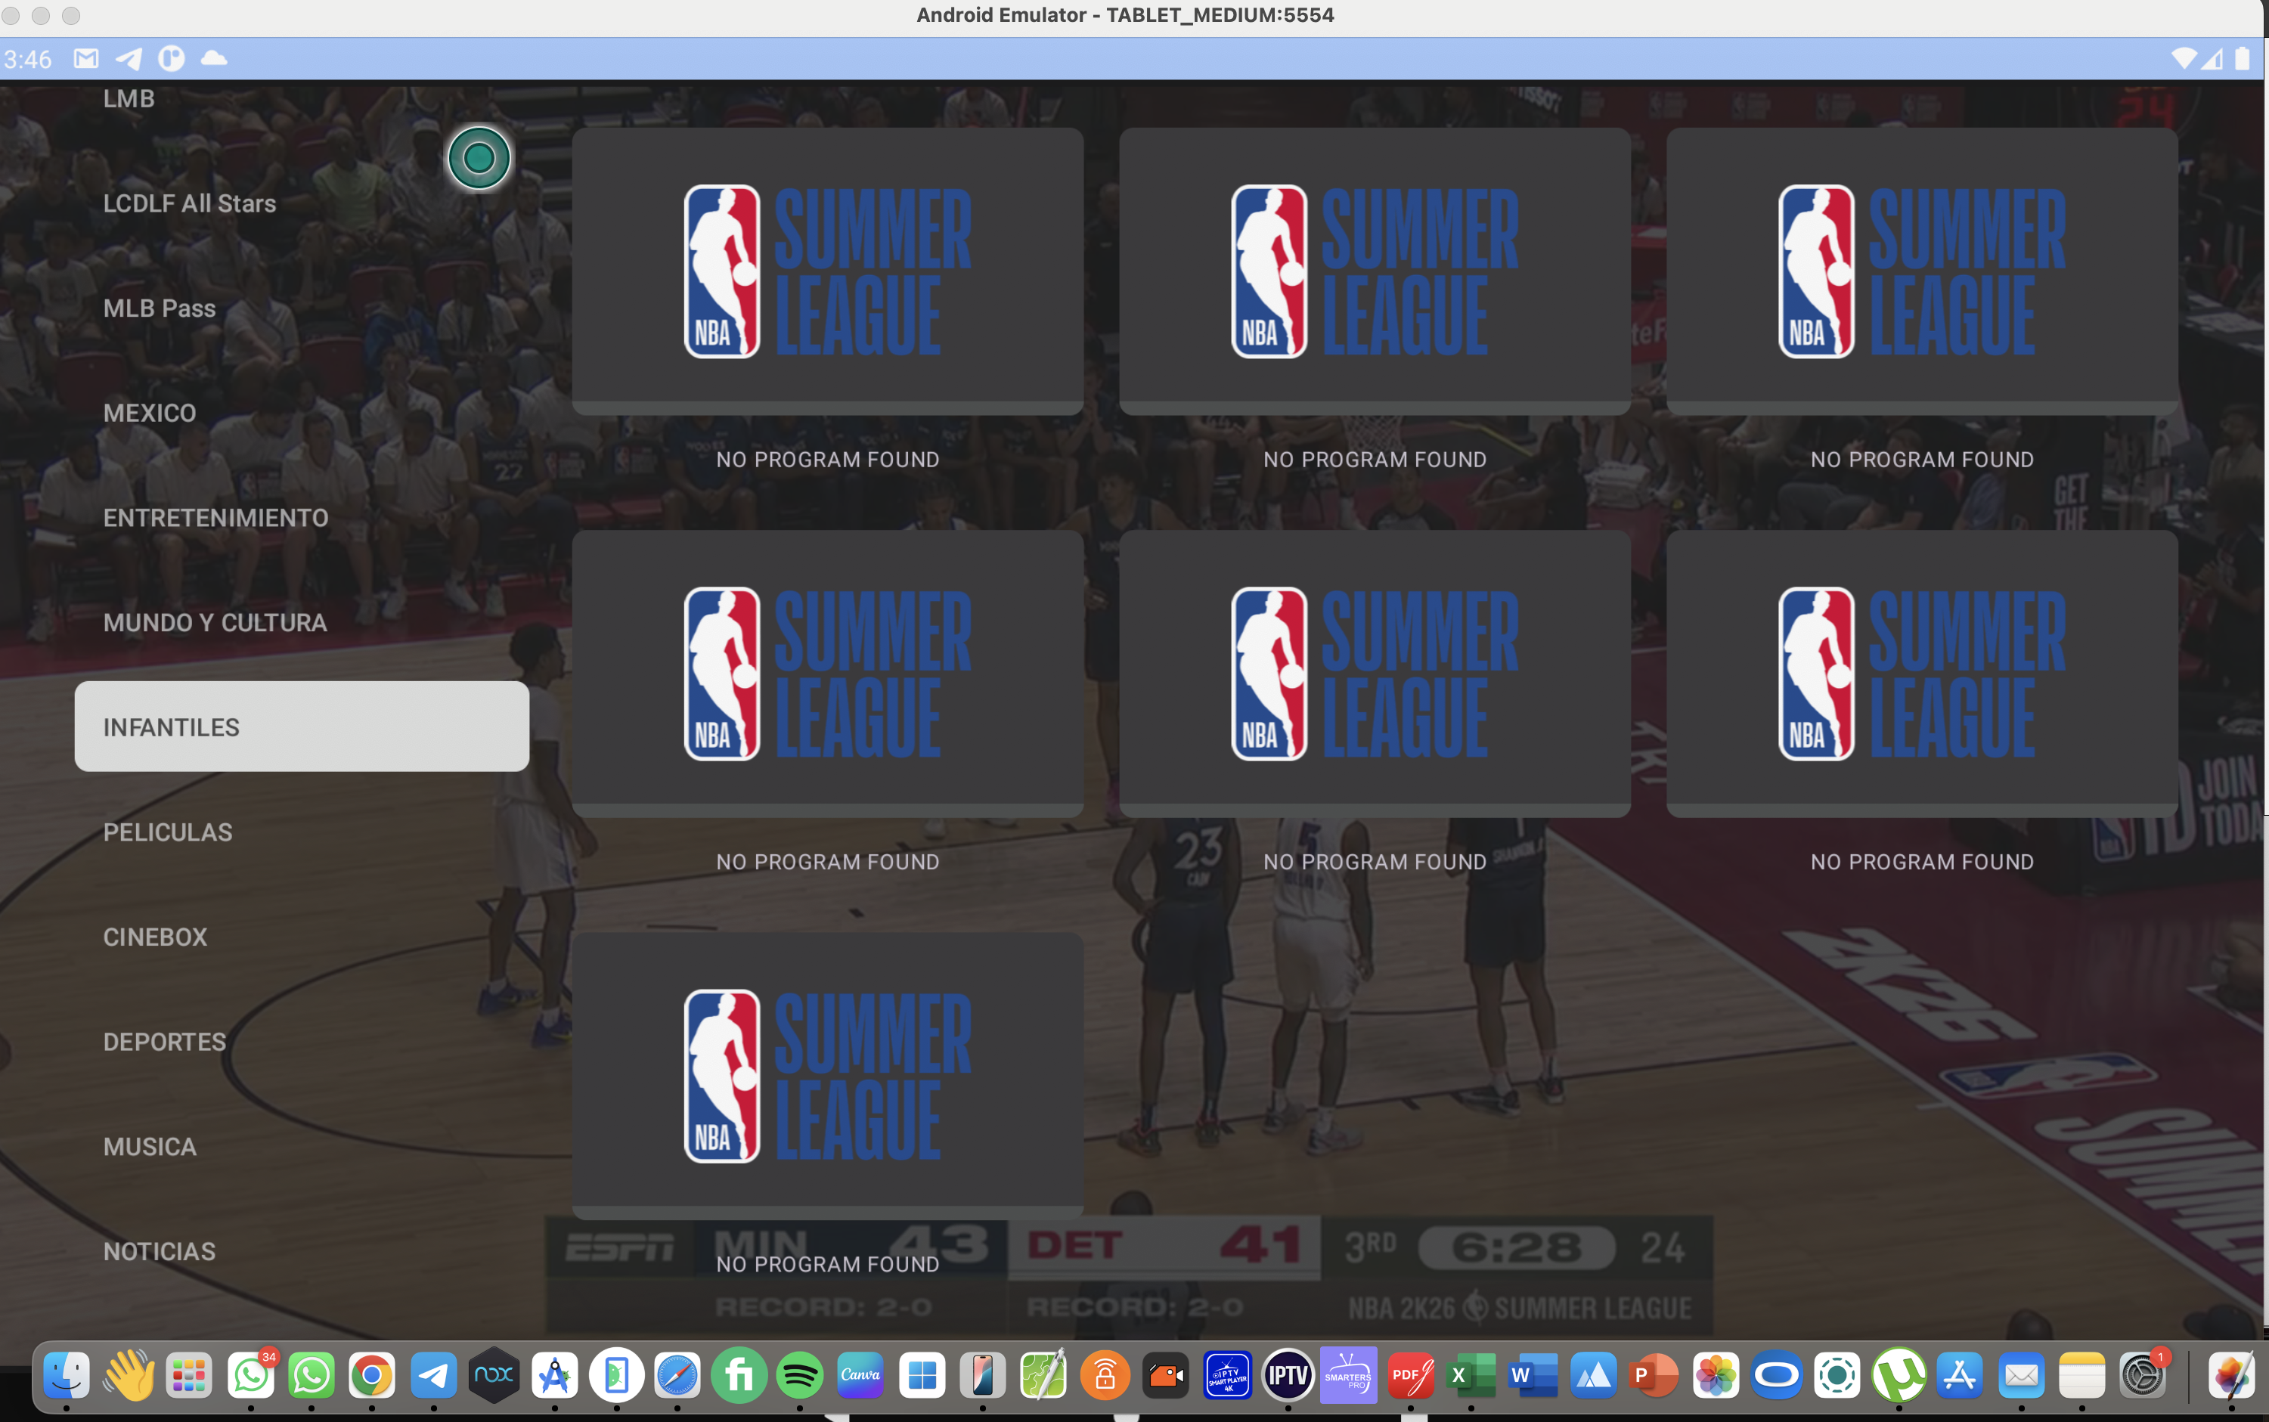Click the Wi-Fi signal icon in status bar
Image resolution: width=2269 pixels, height=1422 pixels.
pos(2184,59)
